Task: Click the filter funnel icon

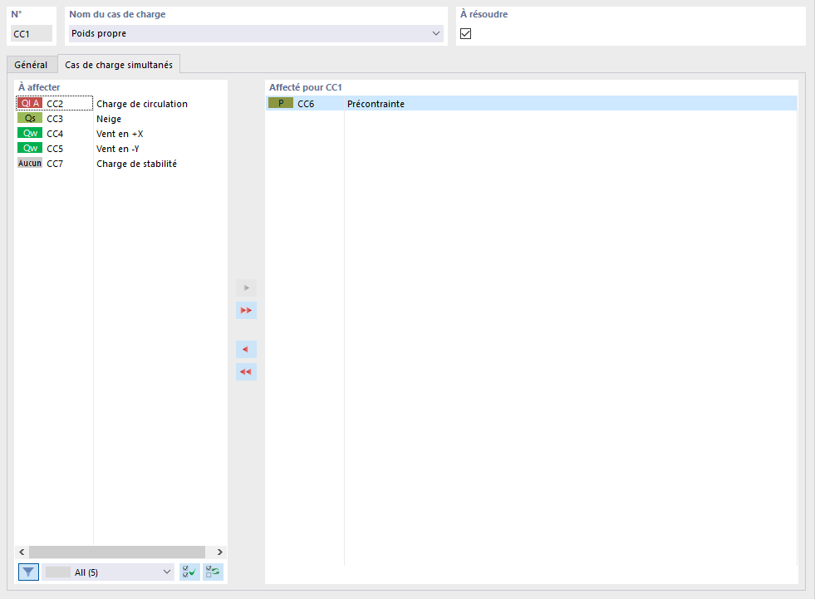Action: pos(28,572)
